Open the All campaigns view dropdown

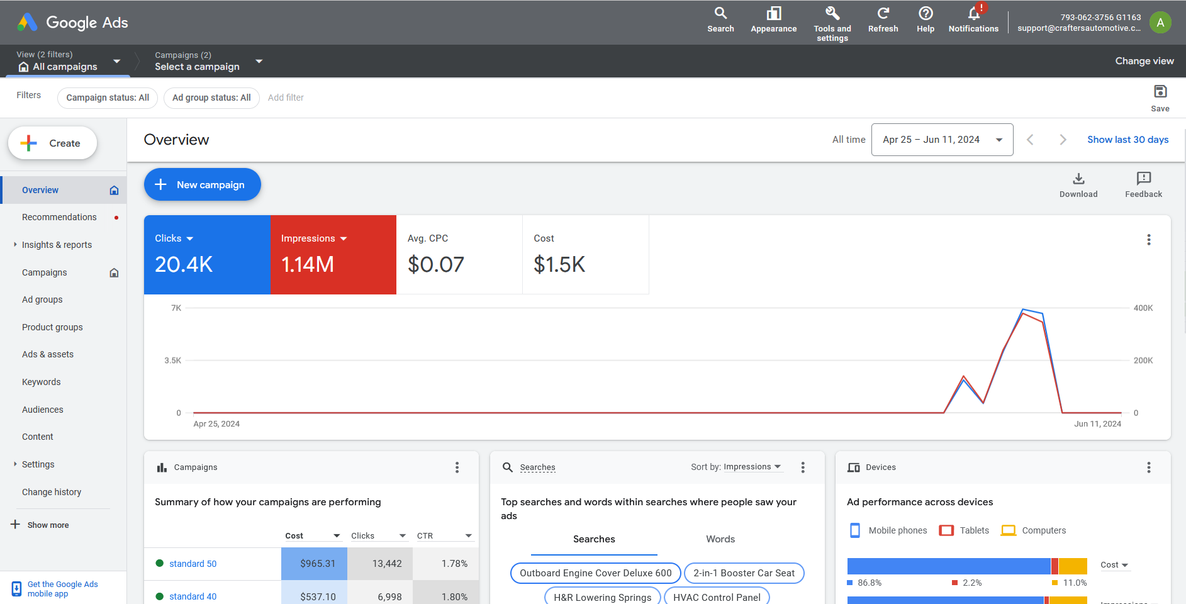coord(69,61)
